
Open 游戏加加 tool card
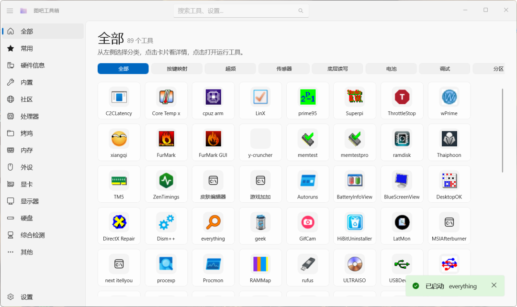tap(260, 184)
